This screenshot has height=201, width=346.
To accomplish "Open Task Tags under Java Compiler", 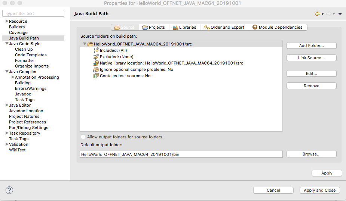I will (25, 100).
